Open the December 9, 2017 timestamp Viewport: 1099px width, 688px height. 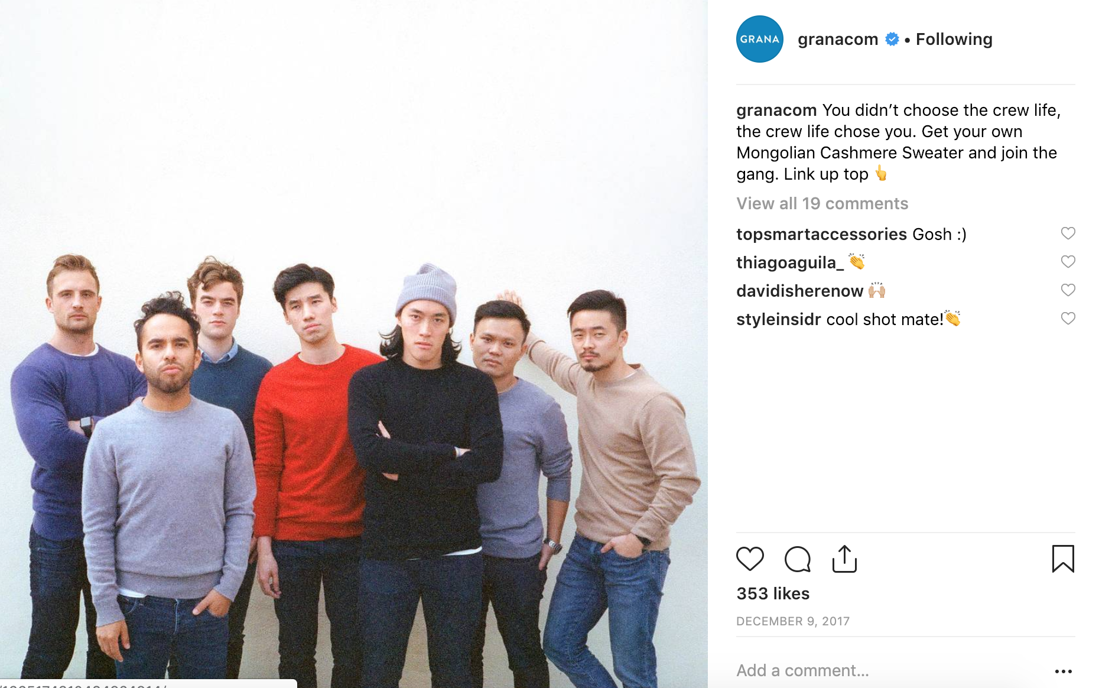pos(793,622)
